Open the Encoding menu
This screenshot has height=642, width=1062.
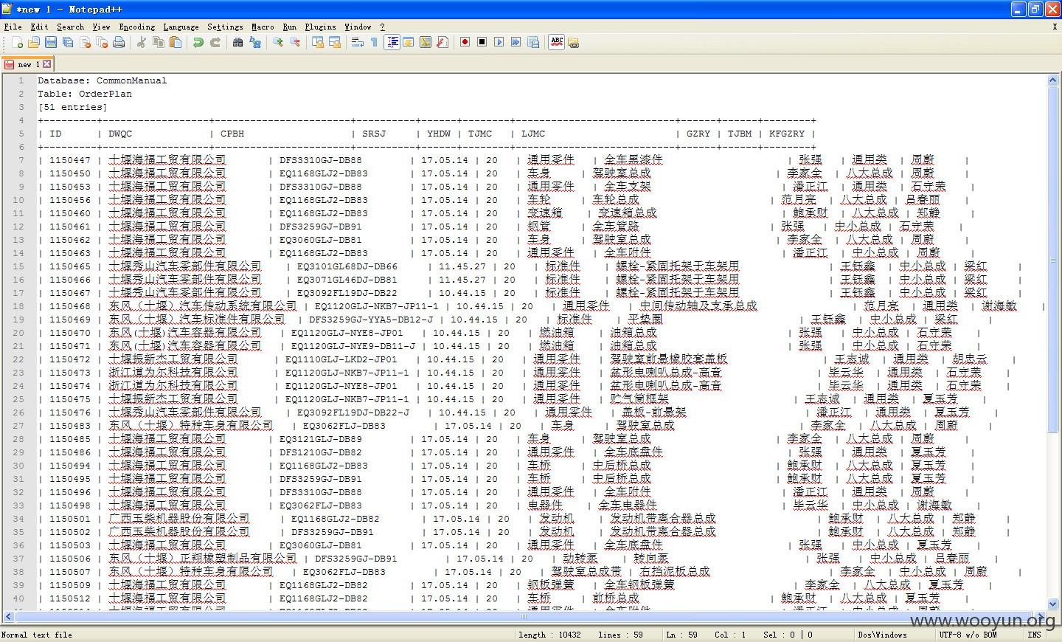(x=136, y=27)
